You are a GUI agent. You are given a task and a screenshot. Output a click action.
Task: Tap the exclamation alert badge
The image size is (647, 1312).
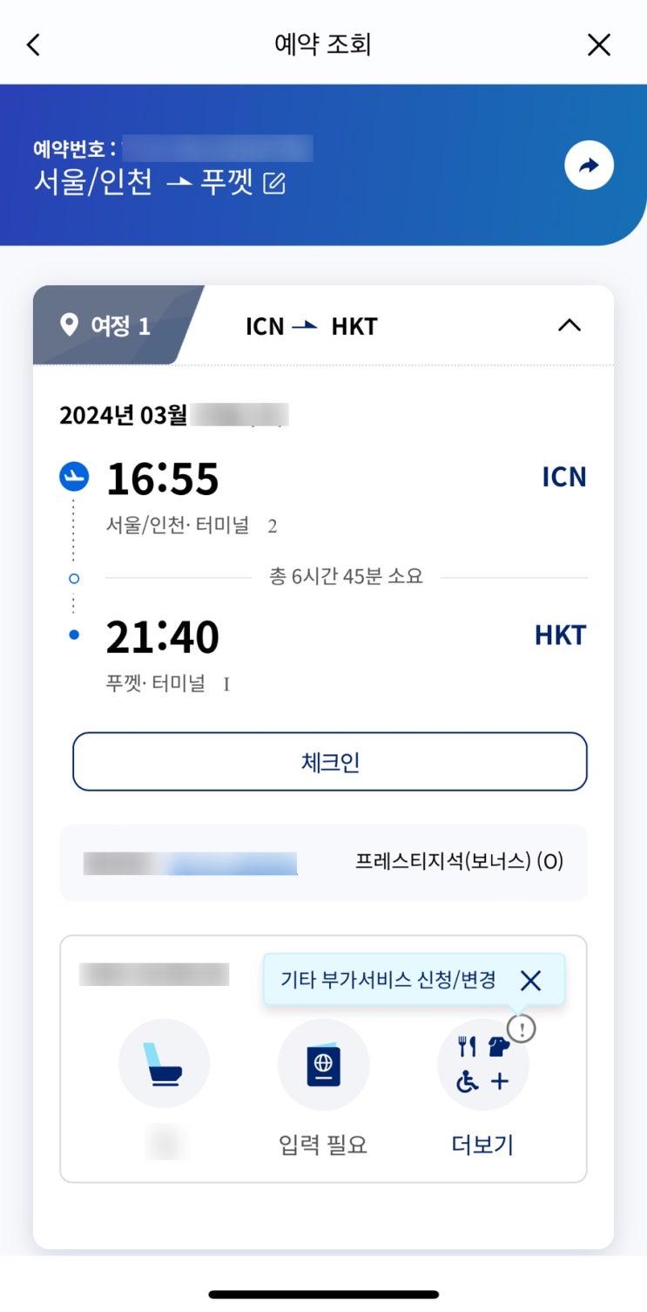[x=521, y=1030]
